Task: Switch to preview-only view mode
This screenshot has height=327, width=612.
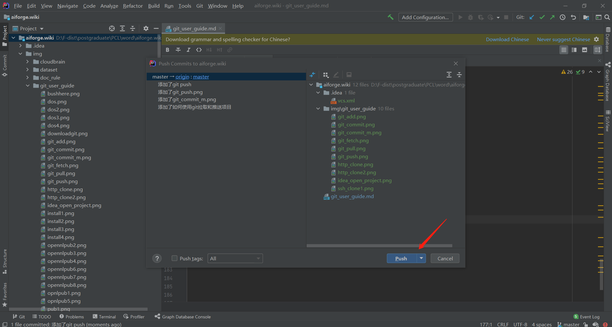Action: coord(585,50)
